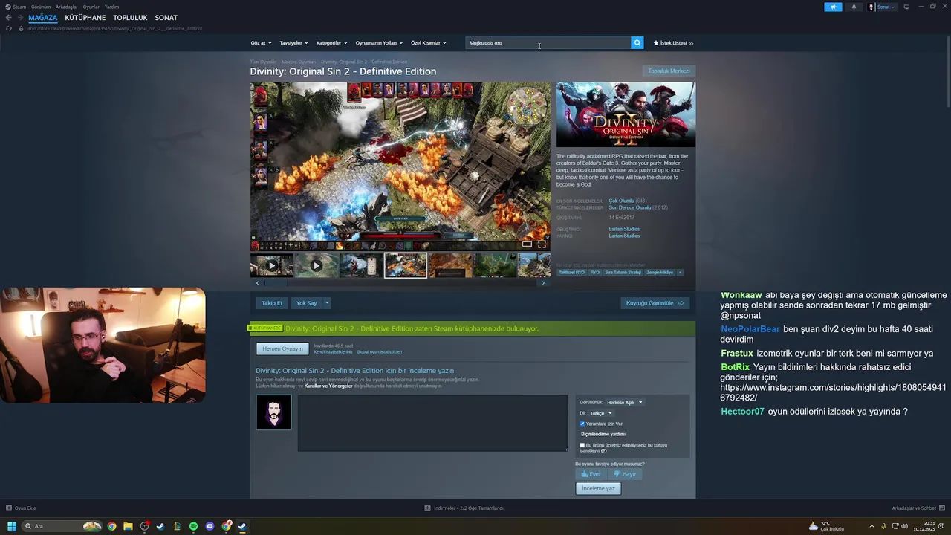Open the notifications bell icon
951x535 pixels.
(853, 7)
